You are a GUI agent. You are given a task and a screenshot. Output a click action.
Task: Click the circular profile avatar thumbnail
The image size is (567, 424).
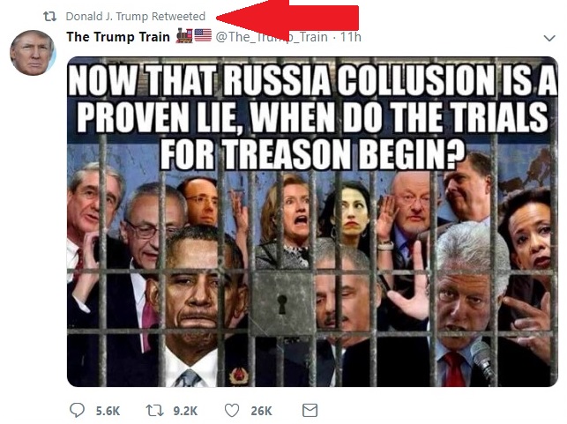[33, 53]
